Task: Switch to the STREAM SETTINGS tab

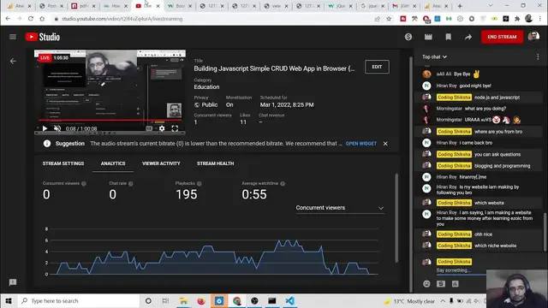Action: pyautogui.click(x=63, y=163)
